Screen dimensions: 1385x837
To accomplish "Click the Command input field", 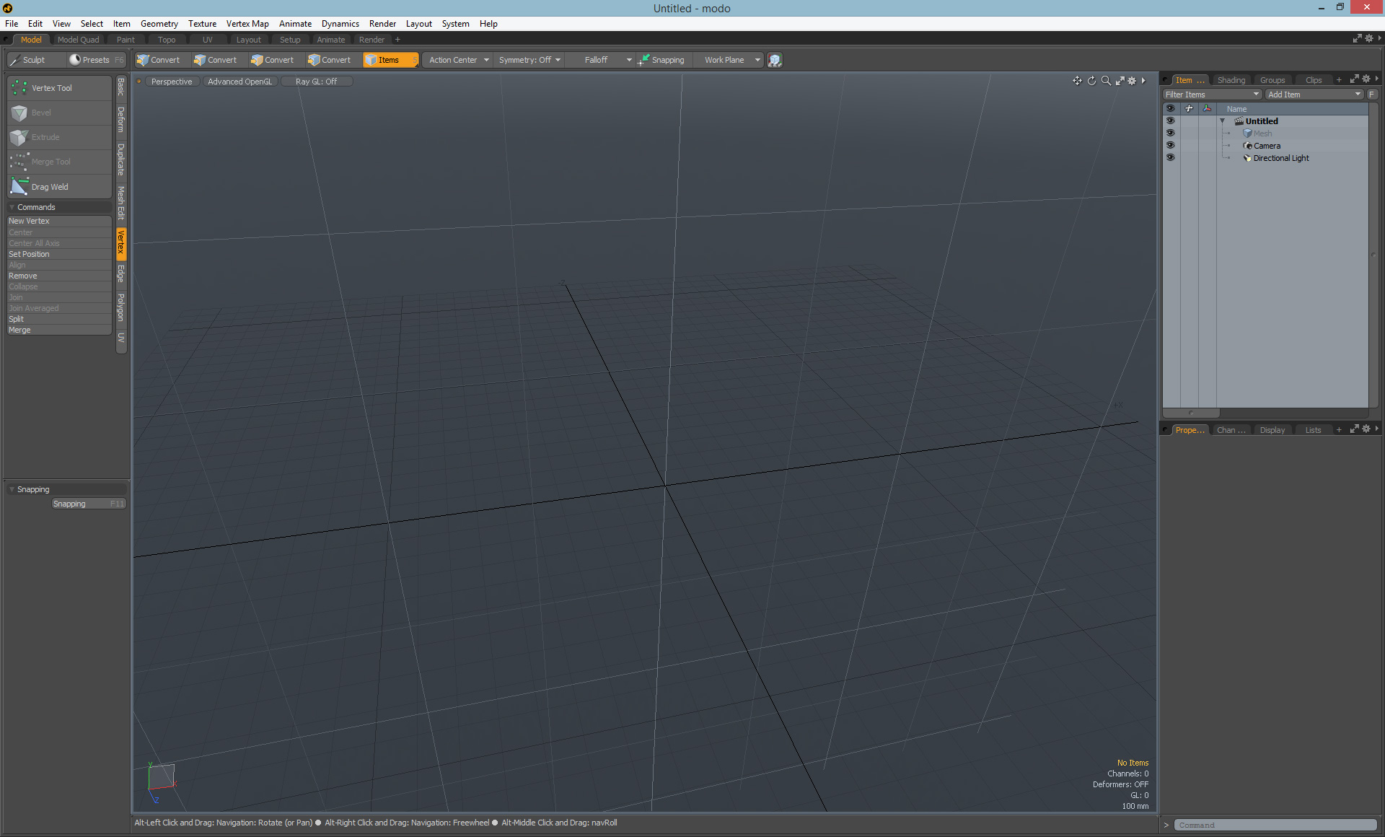I will click(x=1275, y=825).
